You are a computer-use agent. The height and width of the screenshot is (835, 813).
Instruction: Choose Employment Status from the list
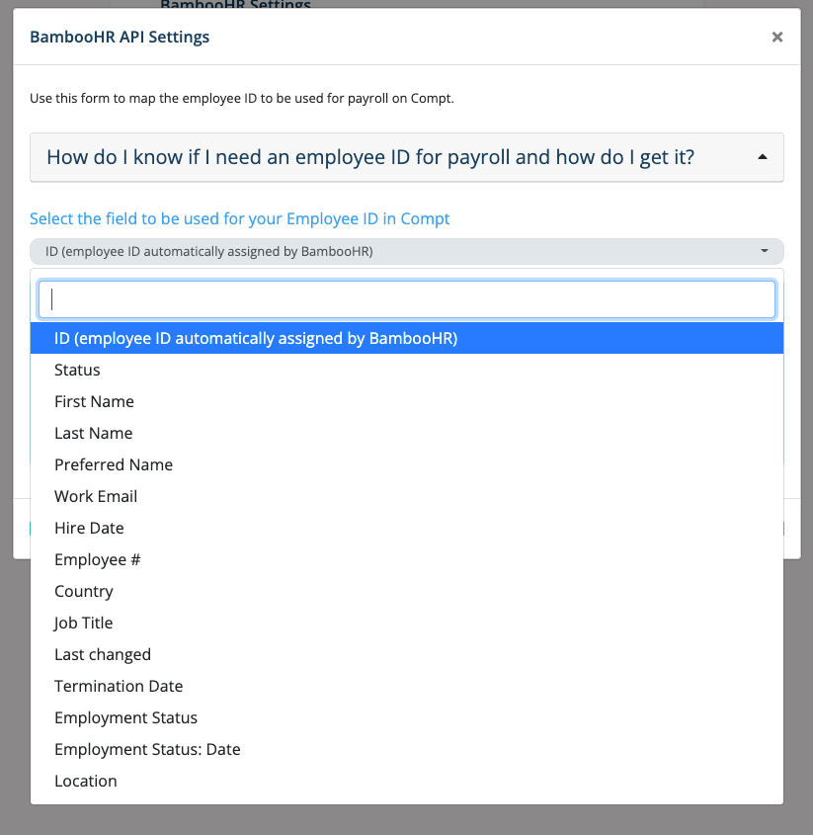[125, 717]
